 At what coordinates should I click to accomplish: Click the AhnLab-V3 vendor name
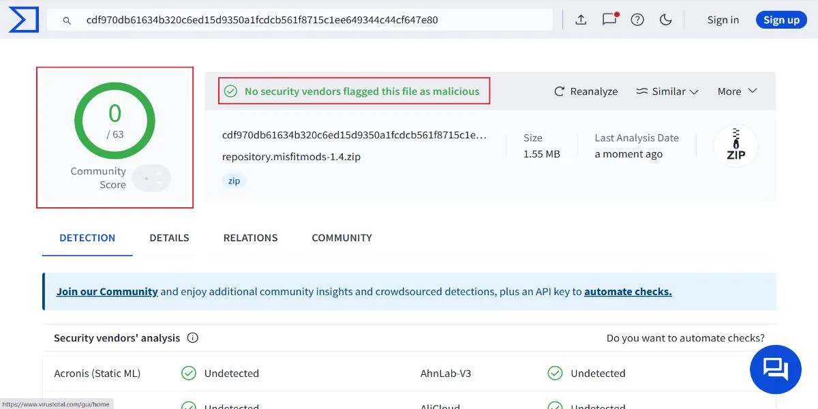(446, 373)
